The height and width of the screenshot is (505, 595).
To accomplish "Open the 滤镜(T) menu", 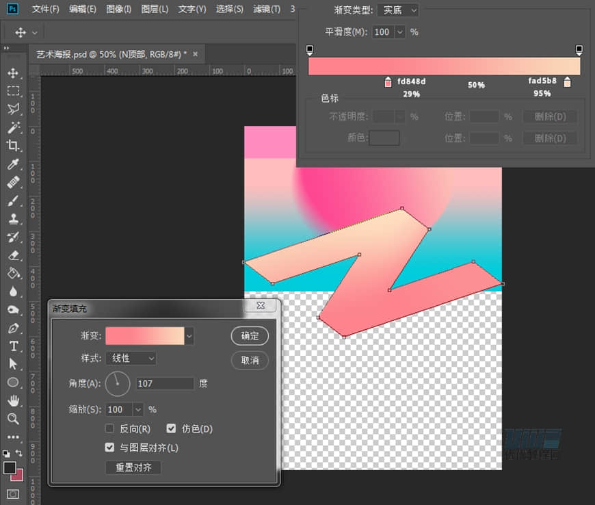I will click(267, 9).
